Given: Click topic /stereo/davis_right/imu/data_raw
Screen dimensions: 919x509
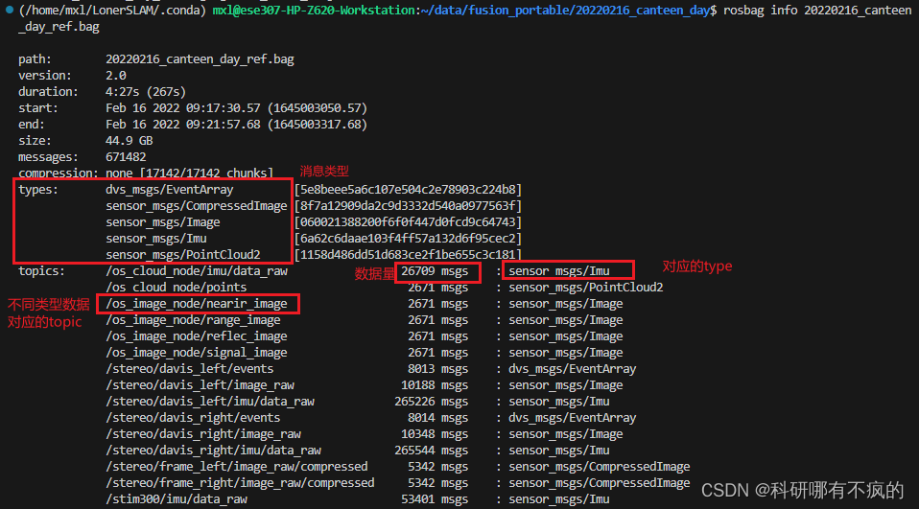Looking at the screenshot, I should pos(213,451).
